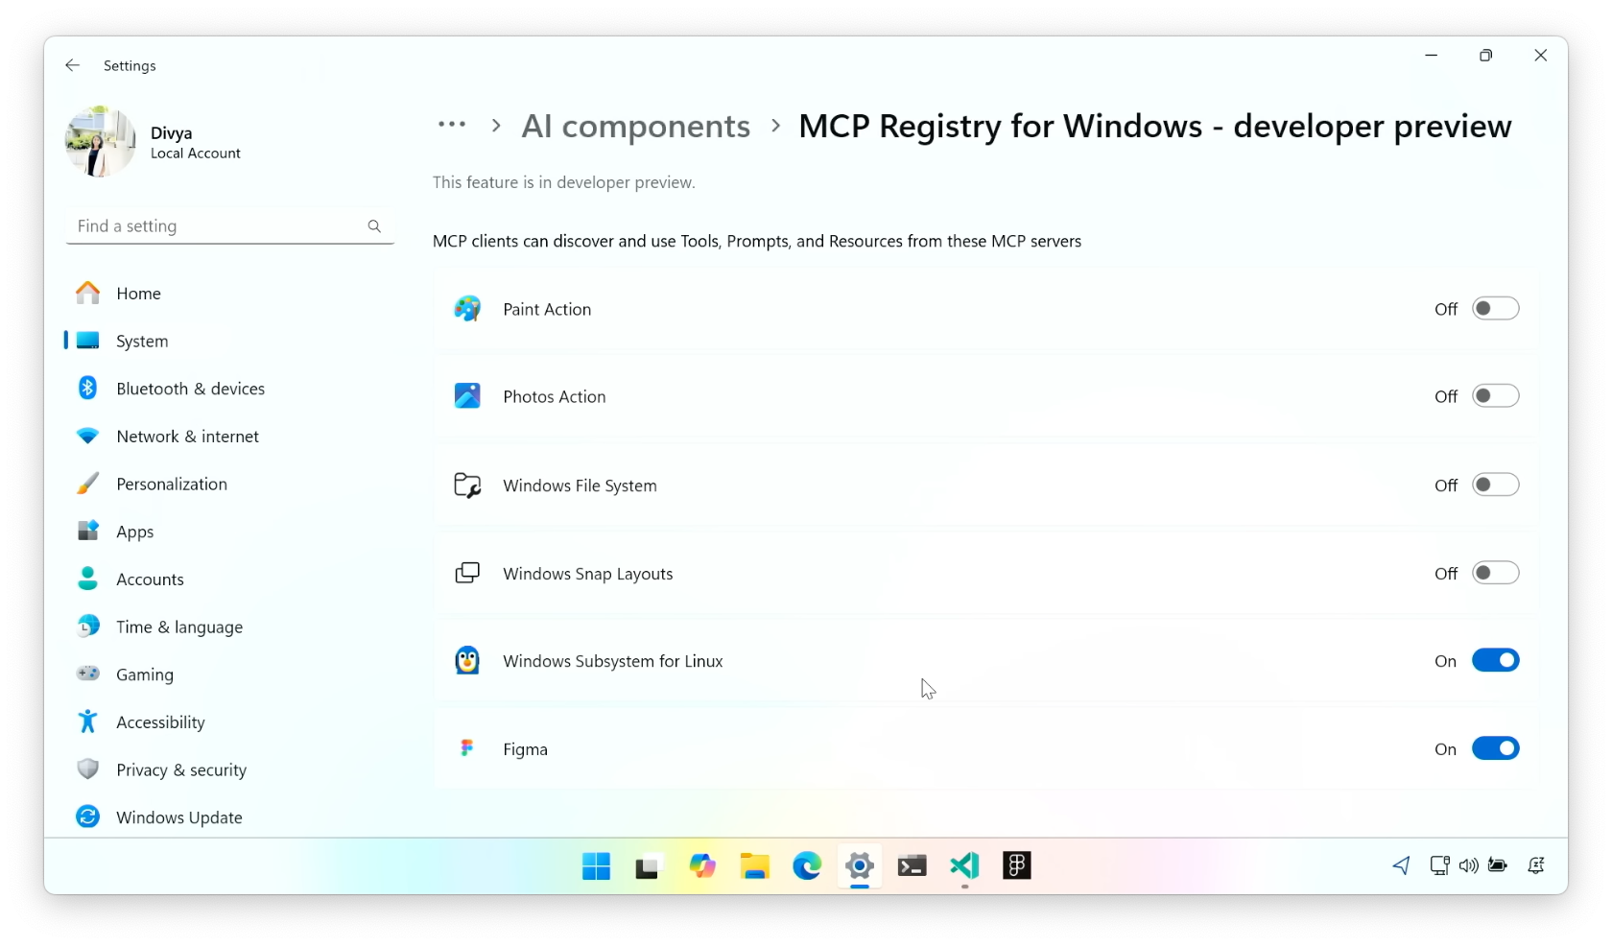Go to Time & language

[230, 627]
